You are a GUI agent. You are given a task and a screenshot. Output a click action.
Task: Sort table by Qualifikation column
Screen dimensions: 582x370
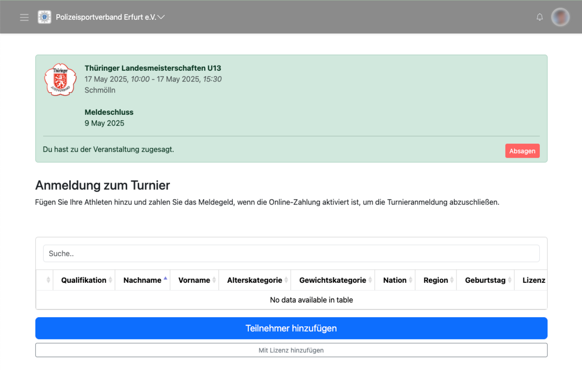(x=83, y=280)
